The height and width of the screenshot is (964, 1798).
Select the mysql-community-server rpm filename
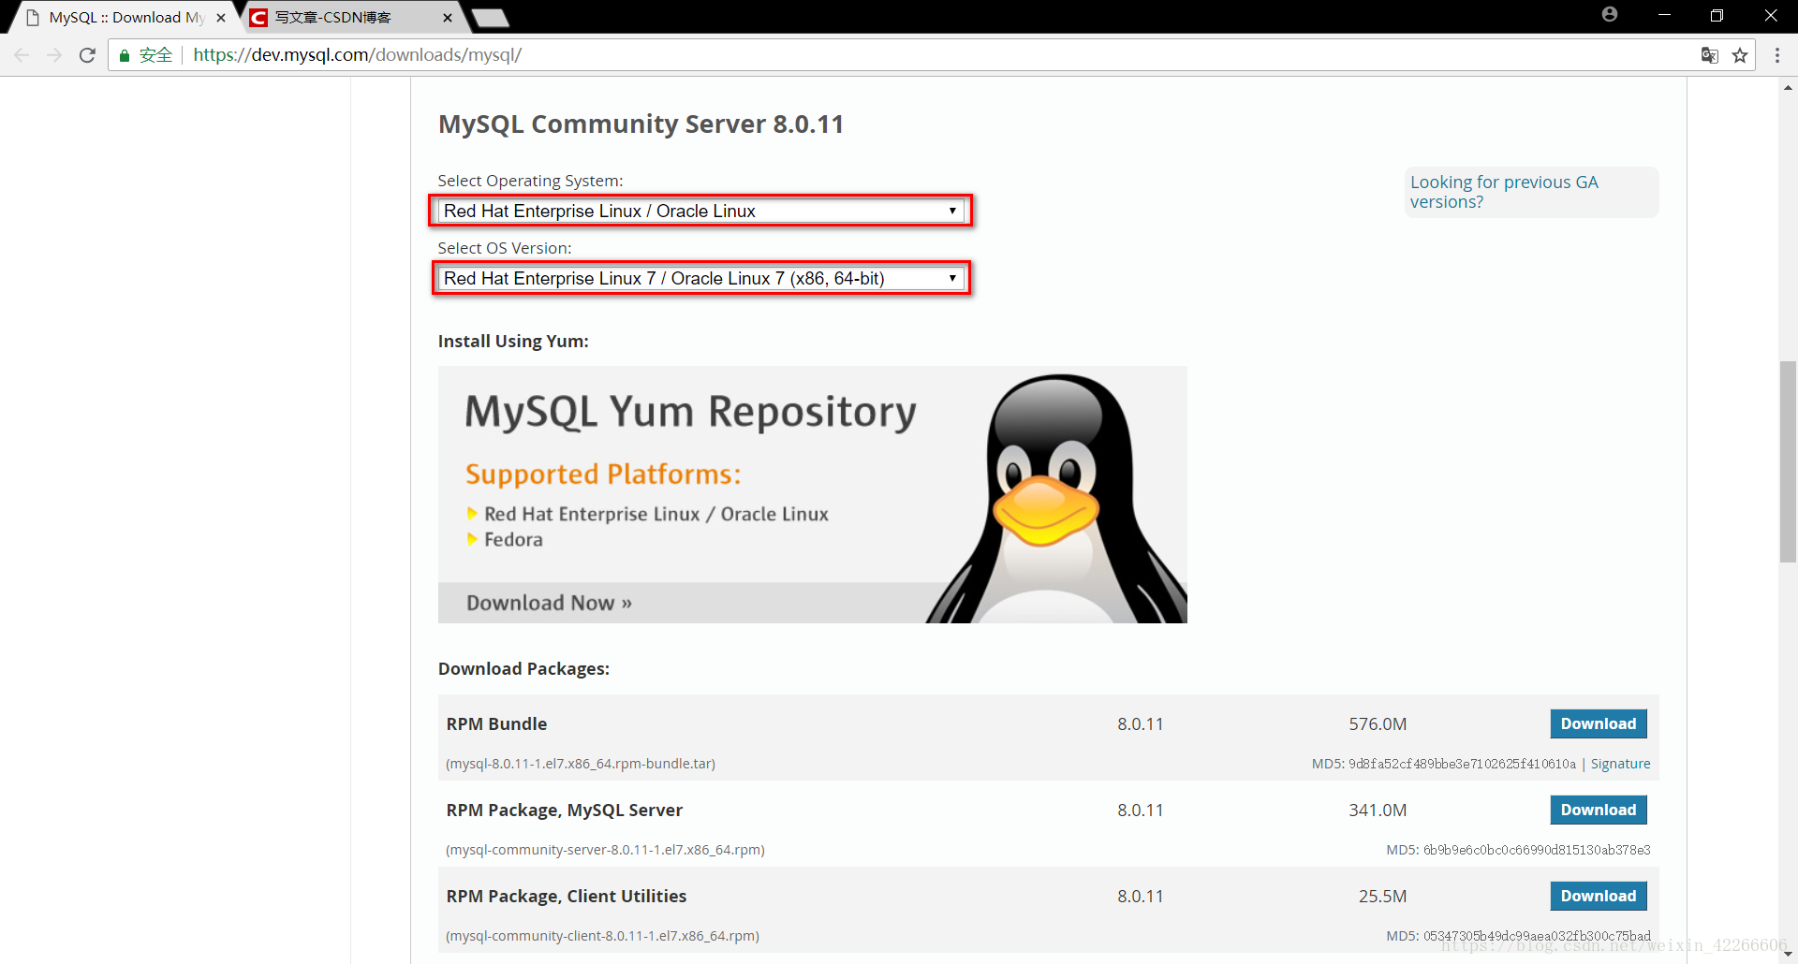(605, 850)
